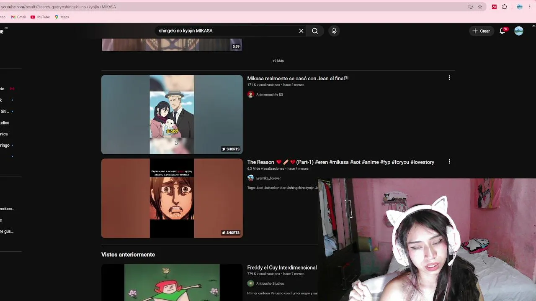Open the Crear create menu

pyautogui.click(x=481, y=31)
